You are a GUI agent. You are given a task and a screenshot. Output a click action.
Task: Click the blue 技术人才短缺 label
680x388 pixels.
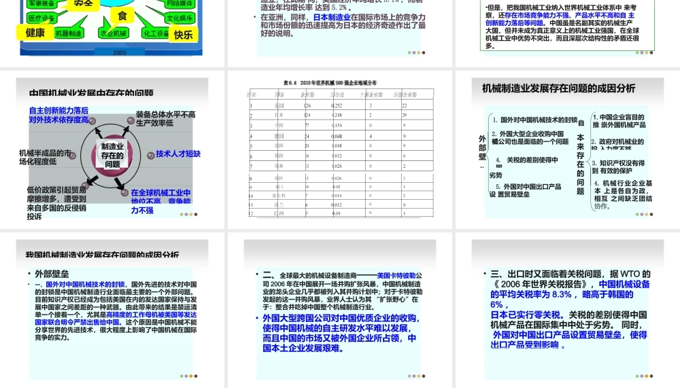click(x=178, y=154)
